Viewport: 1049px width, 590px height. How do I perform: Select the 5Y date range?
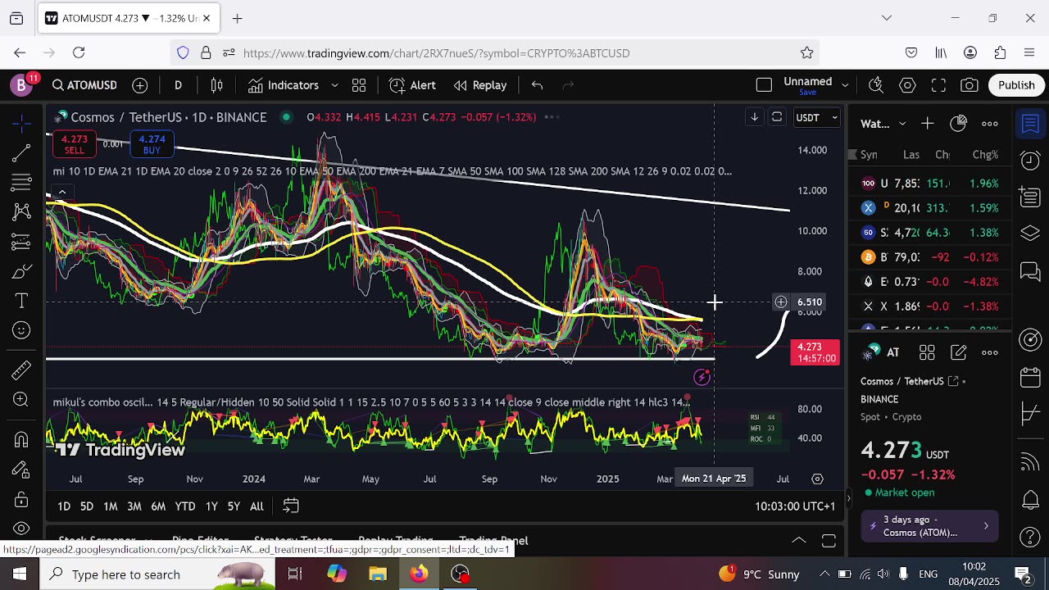[234, 506]
